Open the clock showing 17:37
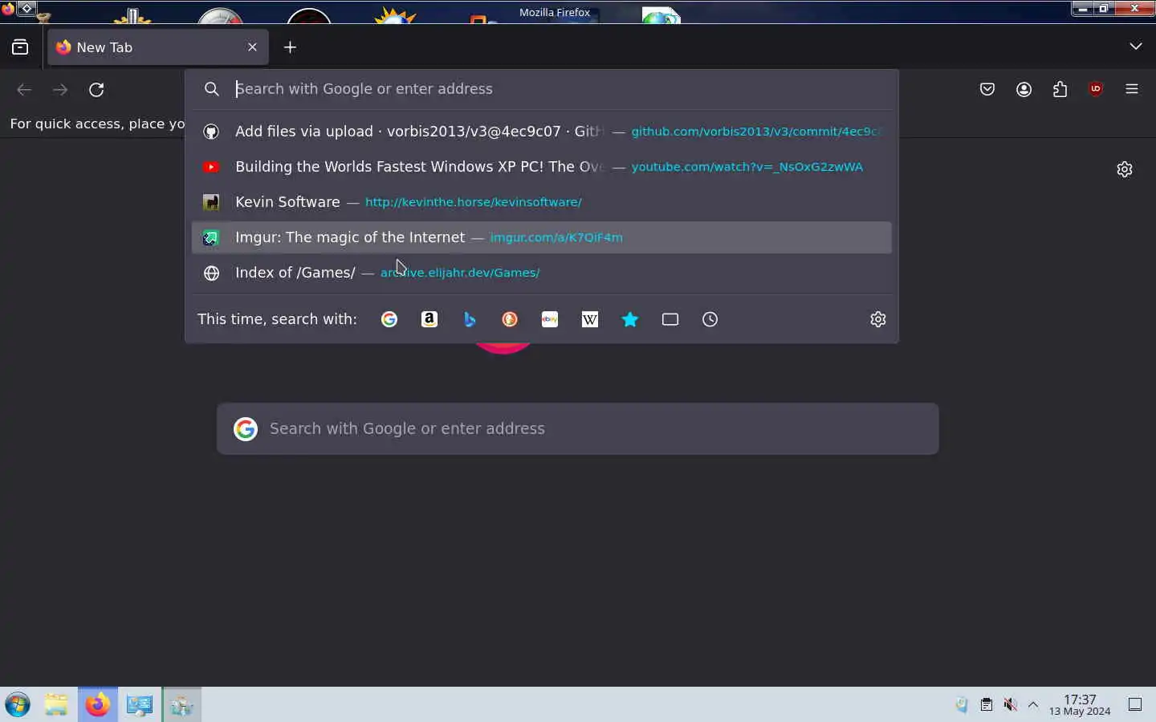Screen dimensions: 1156x722 click(1080, 705)
